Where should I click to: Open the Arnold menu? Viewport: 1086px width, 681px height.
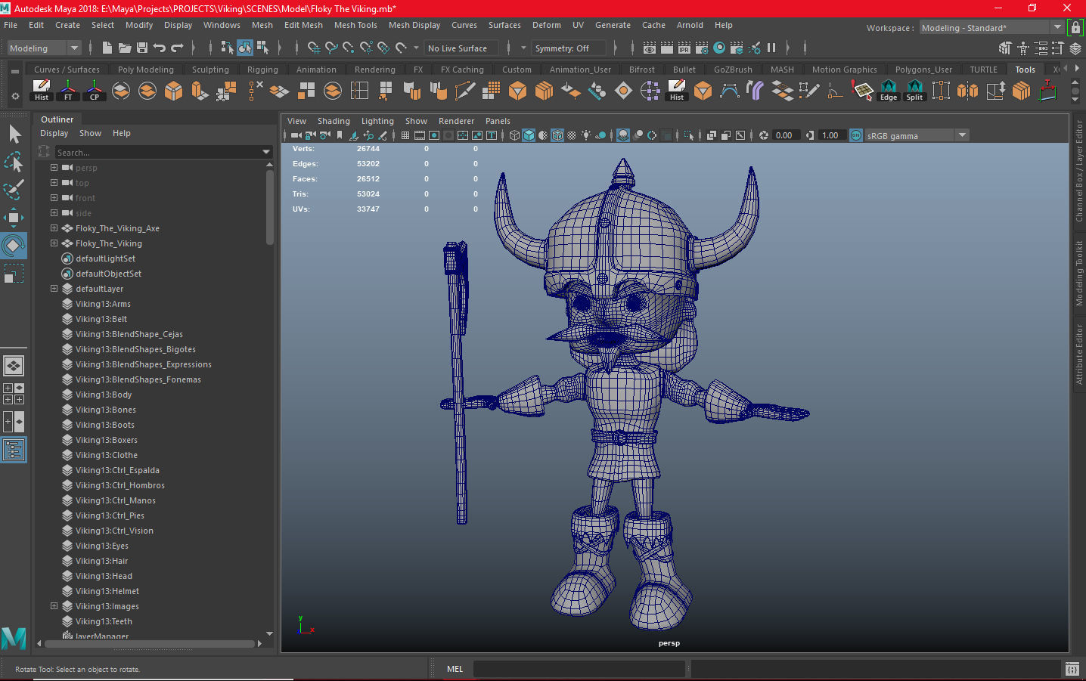point(690,25)
